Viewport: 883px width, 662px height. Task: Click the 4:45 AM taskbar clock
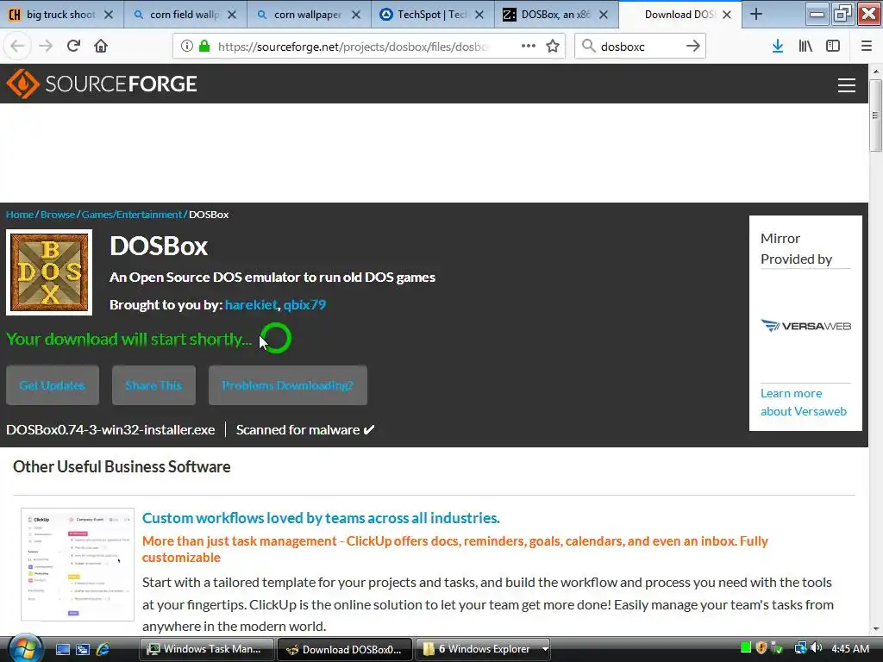849,648
